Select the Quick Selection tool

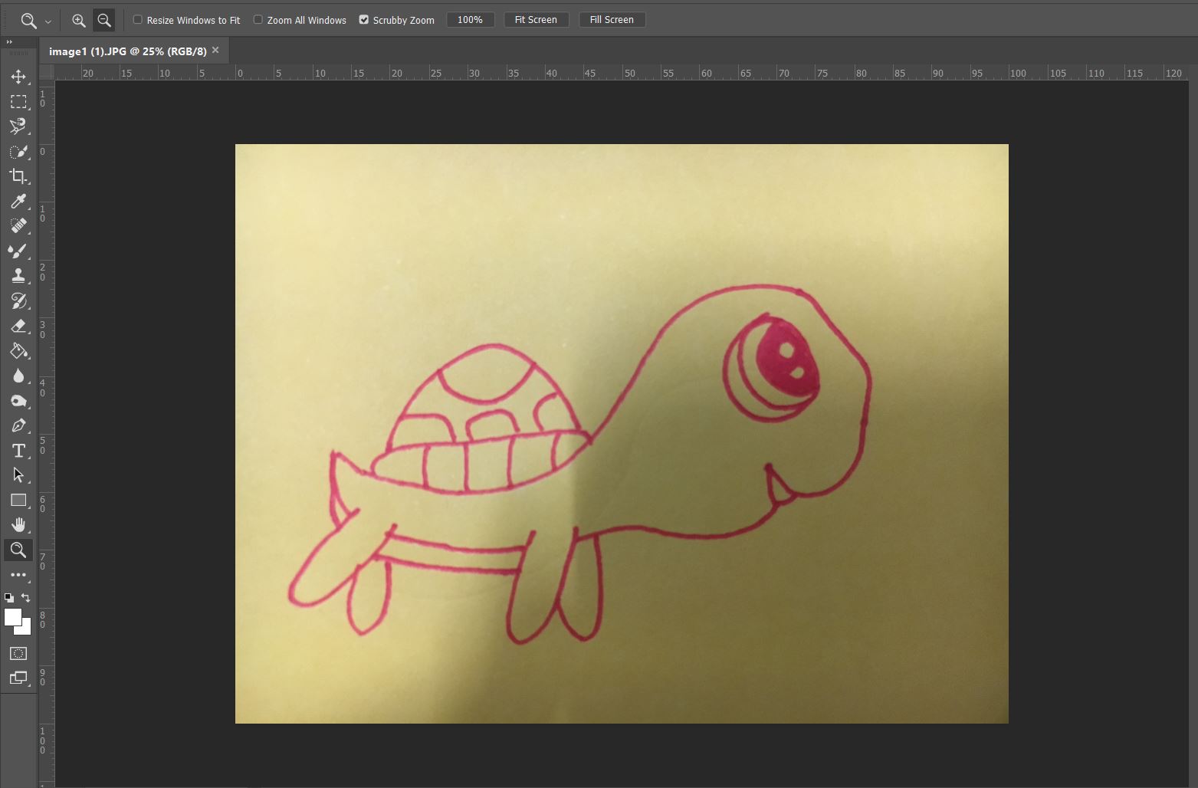[x=18, y=152]
